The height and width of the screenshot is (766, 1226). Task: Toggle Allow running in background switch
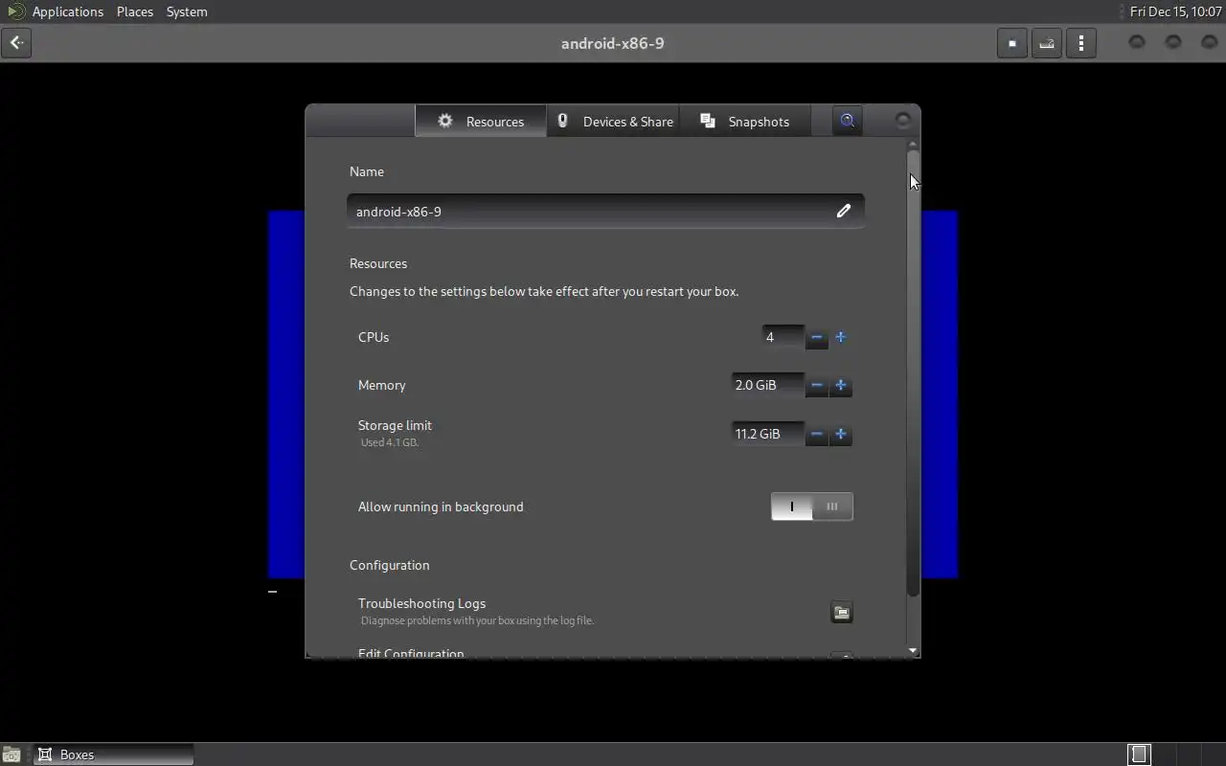(811, 507)
